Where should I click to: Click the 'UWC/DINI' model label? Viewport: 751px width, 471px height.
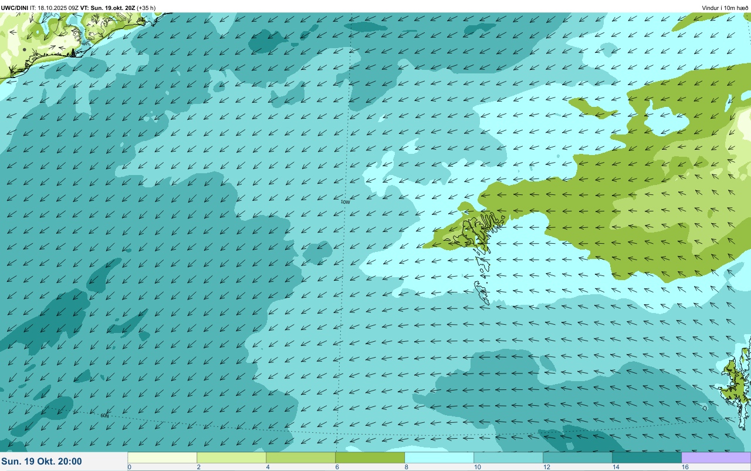pos(15,8)
